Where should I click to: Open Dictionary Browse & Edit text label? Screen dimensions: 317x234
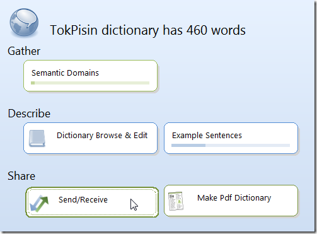tap(102, 136)
